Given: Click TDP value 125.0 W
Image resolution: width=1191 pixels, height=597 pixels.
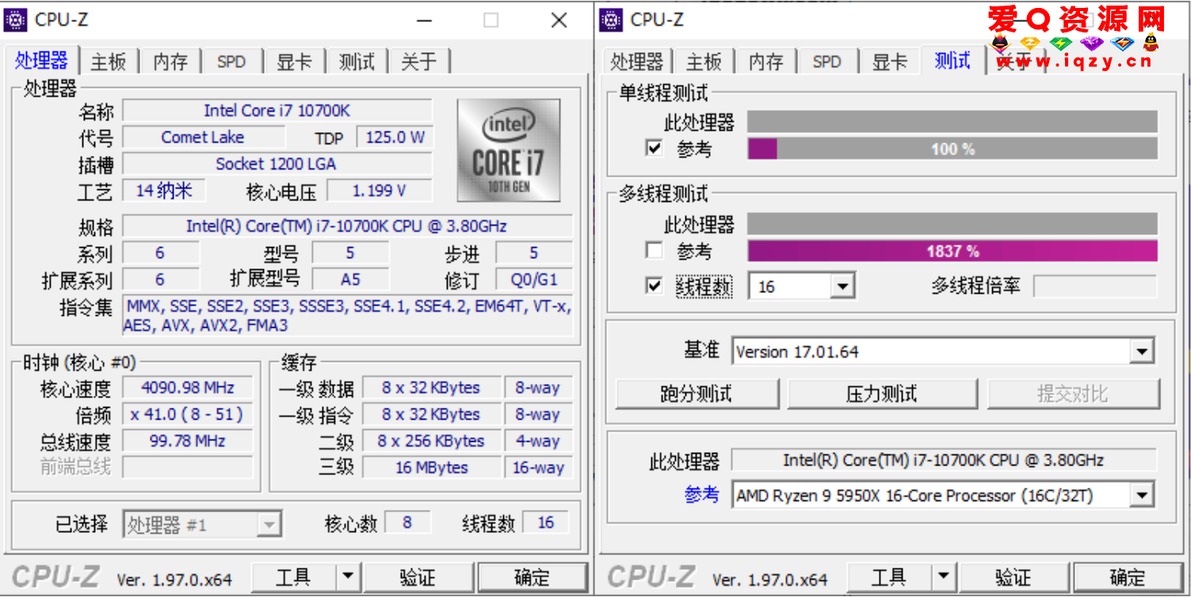Looking at the screenshot, I should click(395, 137).
